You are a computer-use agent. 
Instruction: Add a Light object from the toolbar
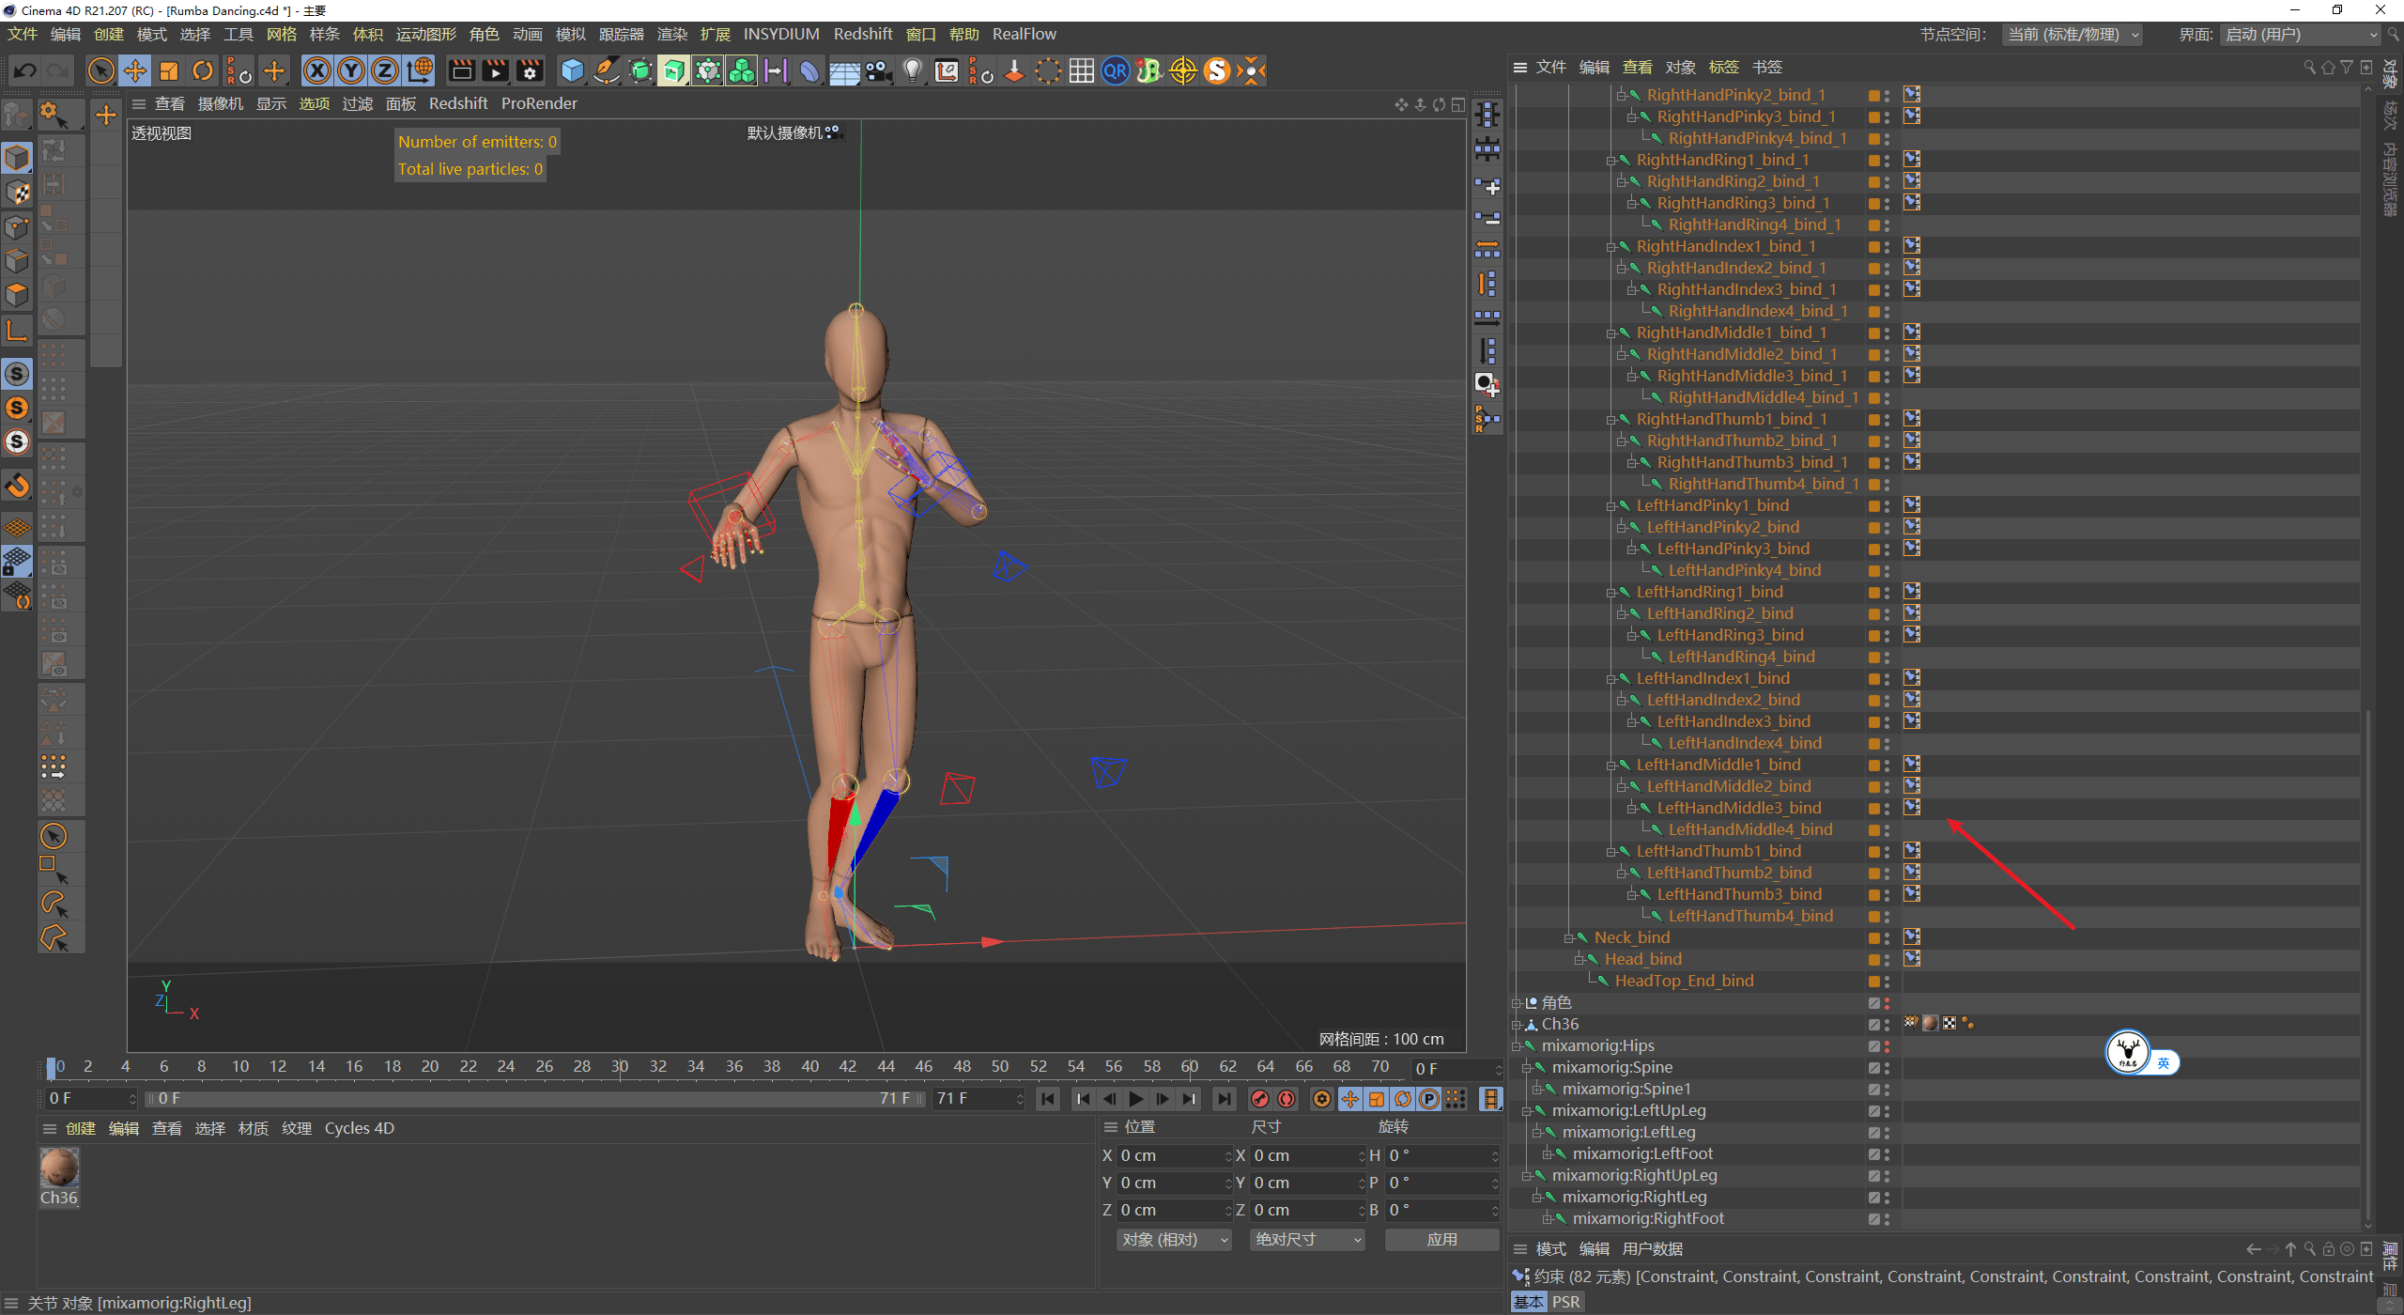click(x=912, y=70)
